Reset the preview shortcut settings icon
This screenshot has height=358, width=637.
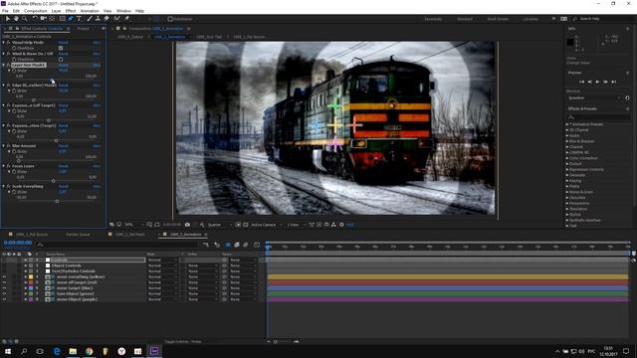[x=627, y=97]
